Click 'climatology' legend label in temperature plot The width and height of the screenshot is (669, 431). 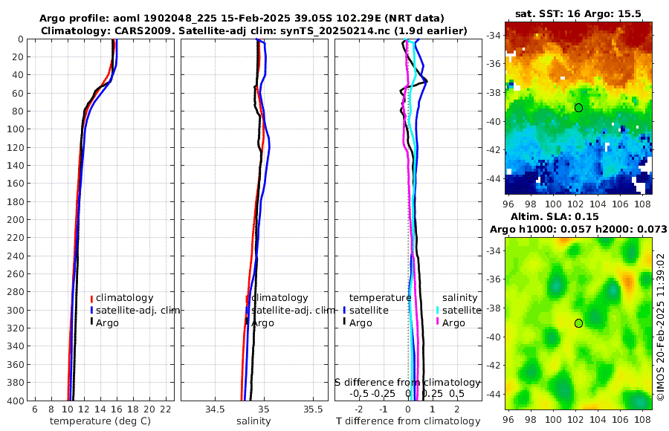pos(125,298)
